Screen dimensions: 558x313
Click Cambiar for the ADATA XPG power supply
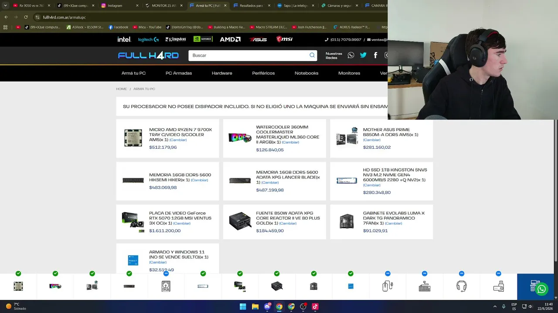point(288,223)
